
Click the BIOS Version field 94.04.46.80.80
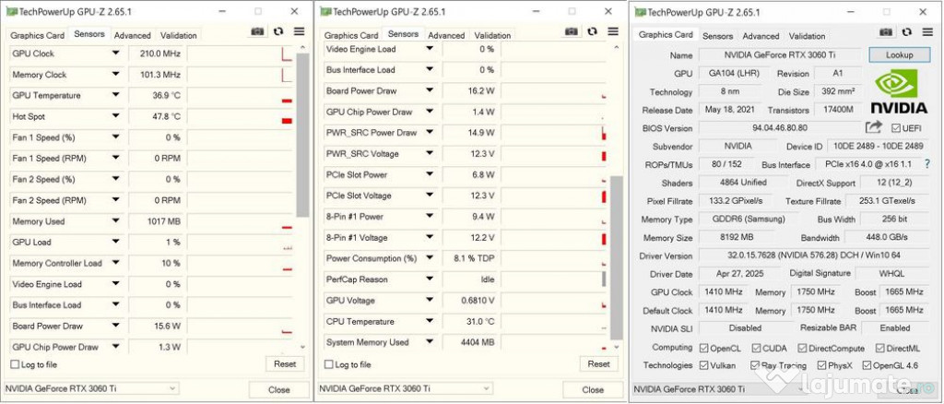tap(780, 127)
